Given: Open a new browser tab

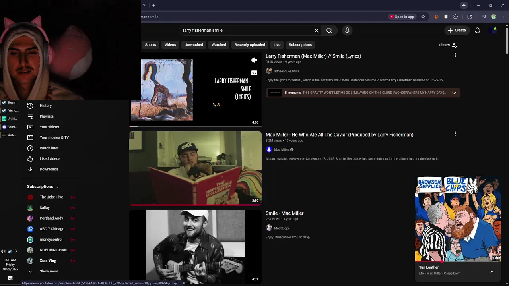Looking at the screenshot, I should tap(153, 5).
